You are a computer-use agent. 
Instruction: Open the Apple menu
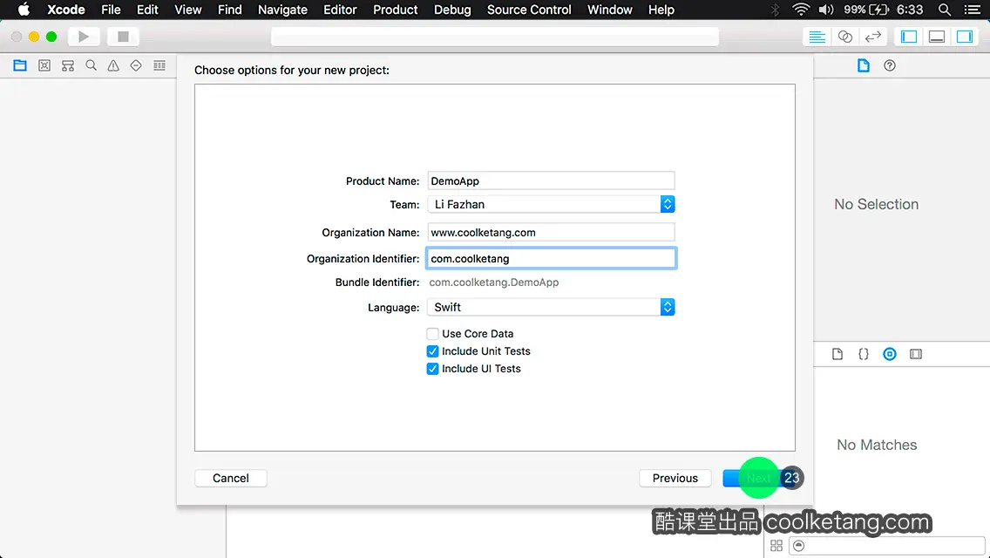[x=24, y=10]
